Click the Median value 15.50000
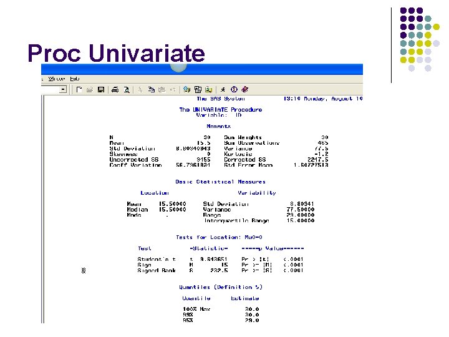This screenshot has width=449, height=337. pyautogui.click(x=172, y=210)
